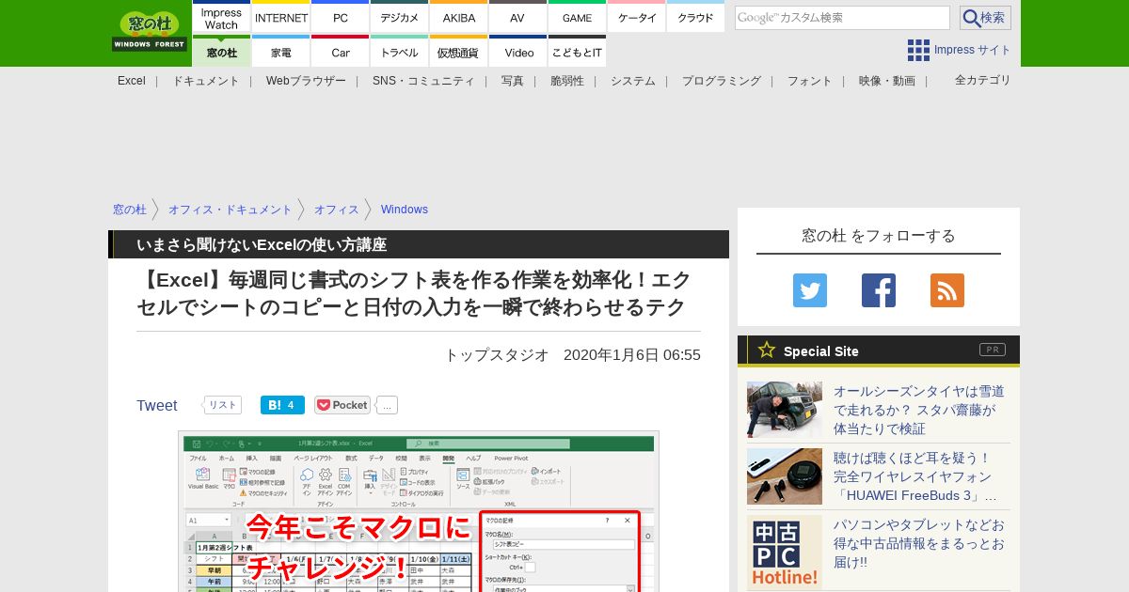The image size is (1129, 592).
Task: Open the 中古PC Hotline! thumbnail
Action: coord(785,553)
